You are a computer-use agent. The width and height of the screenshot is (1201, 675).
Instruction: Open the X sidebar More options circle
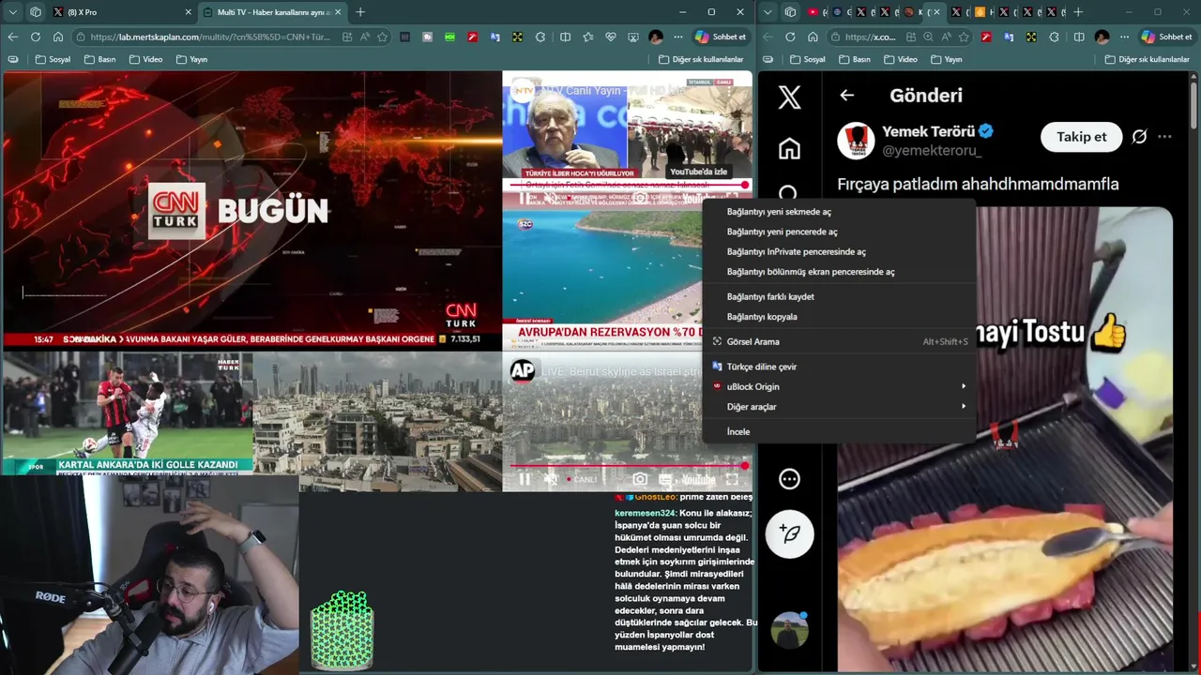[790, 479]
